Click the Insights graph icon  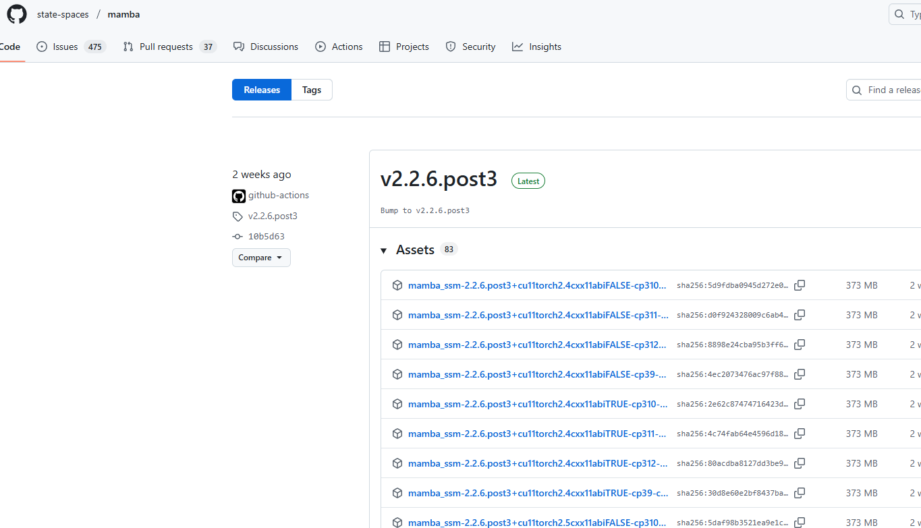coord(518,47)
